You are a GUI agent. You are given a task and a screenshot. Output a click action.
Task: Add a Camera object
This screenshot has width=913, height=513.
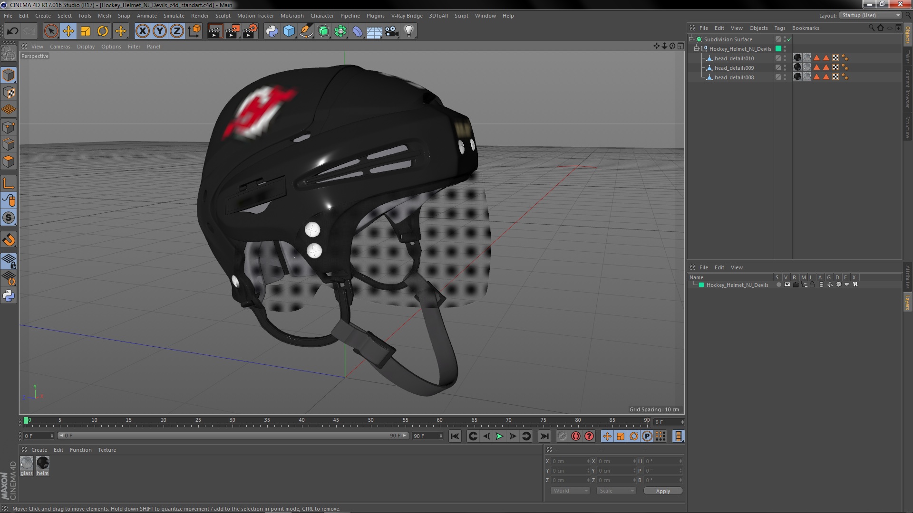[392, 31]
